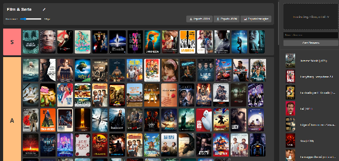Click the Lei sidebar poster thumbnail
The height and width of the screenshot is (161, 339).
pyautogui.click(x=290, y=109)
